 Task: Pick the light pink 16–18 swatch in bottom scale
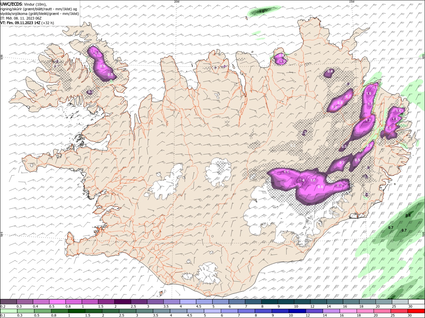[x=348, y=311]
